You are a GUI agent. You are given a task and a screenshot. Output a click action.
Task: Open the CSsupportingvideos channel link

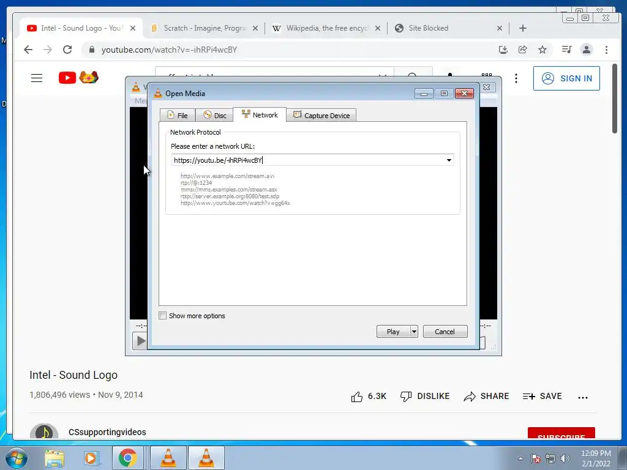coord(107,432)
